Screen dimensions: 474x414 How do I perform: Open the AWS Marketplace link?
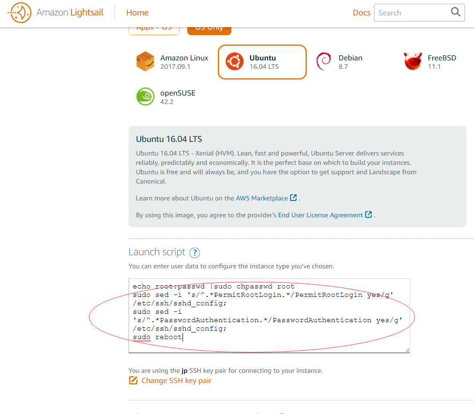click(x=262, y=198)
